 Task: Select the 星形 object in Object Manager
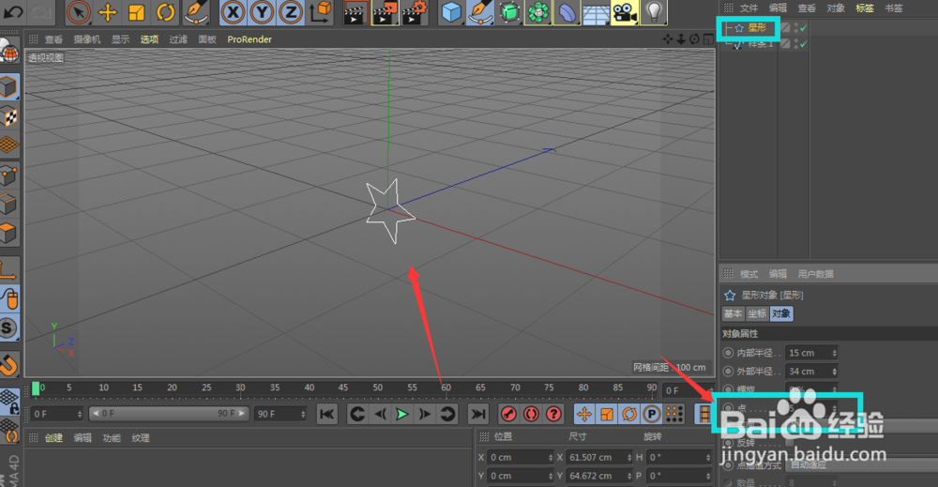coord(757,27)
